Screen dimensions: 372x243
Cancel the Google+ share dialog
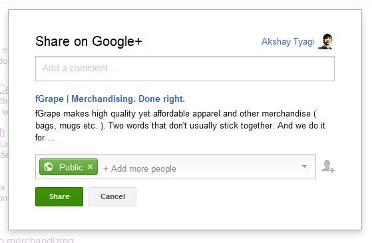click(112, 196)
